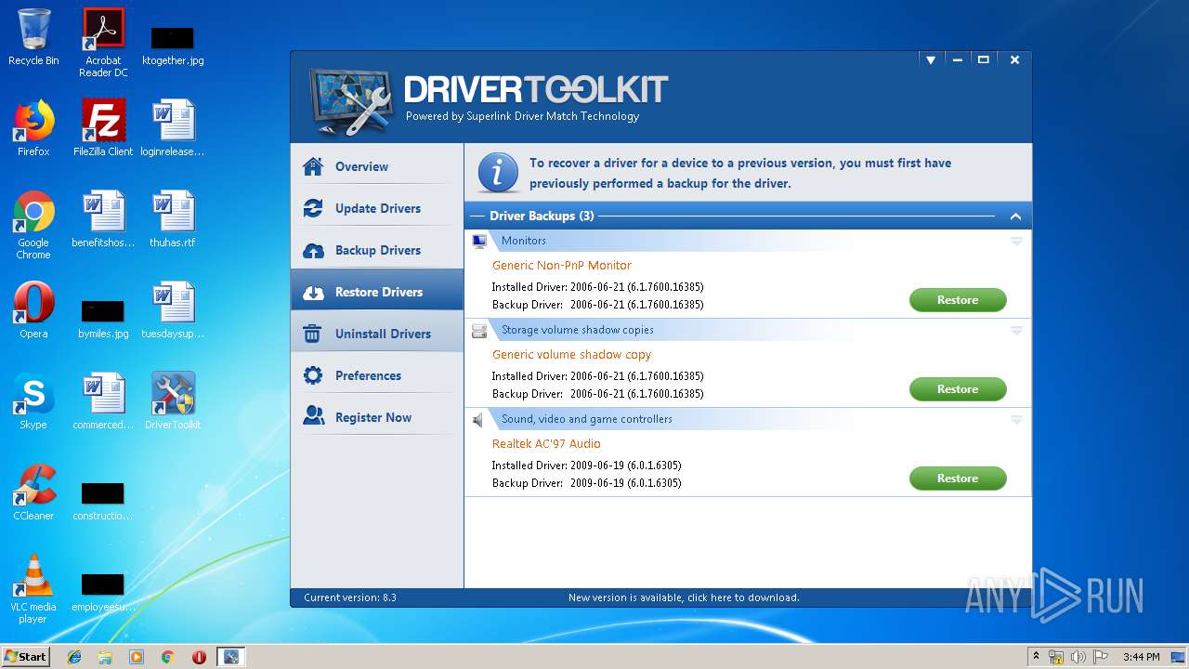
Task: Click new version available download link
Action: click(x=684, y=597)
